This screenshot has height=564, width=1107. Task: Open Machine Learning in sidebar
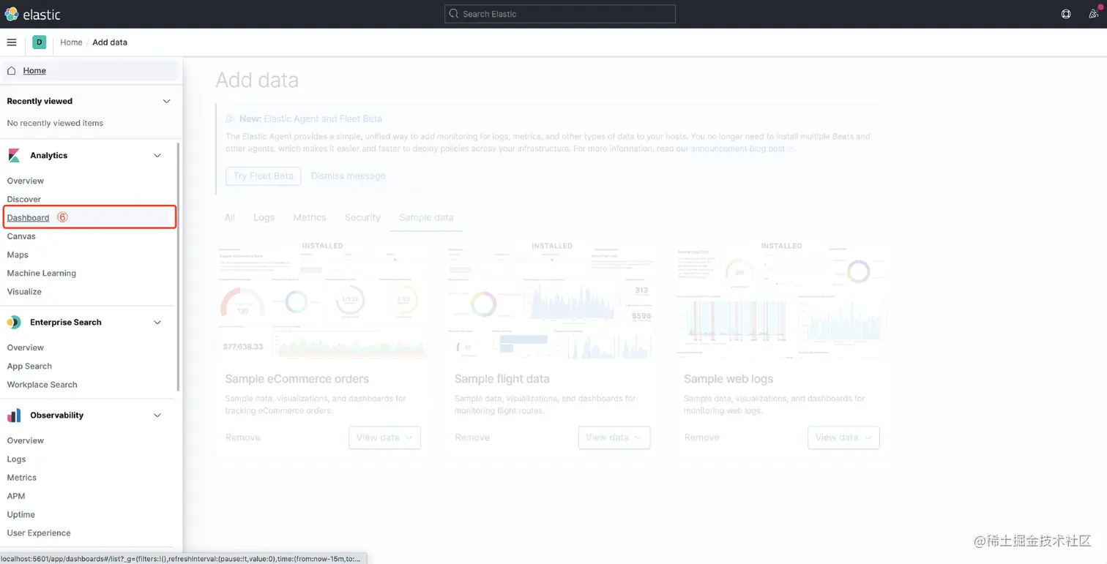(42, 273)
